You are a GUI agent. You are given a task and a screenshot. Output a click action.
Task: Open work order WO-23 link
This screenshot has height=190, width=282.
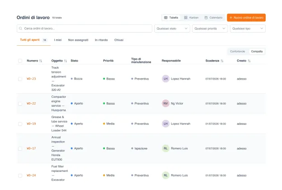31,79
